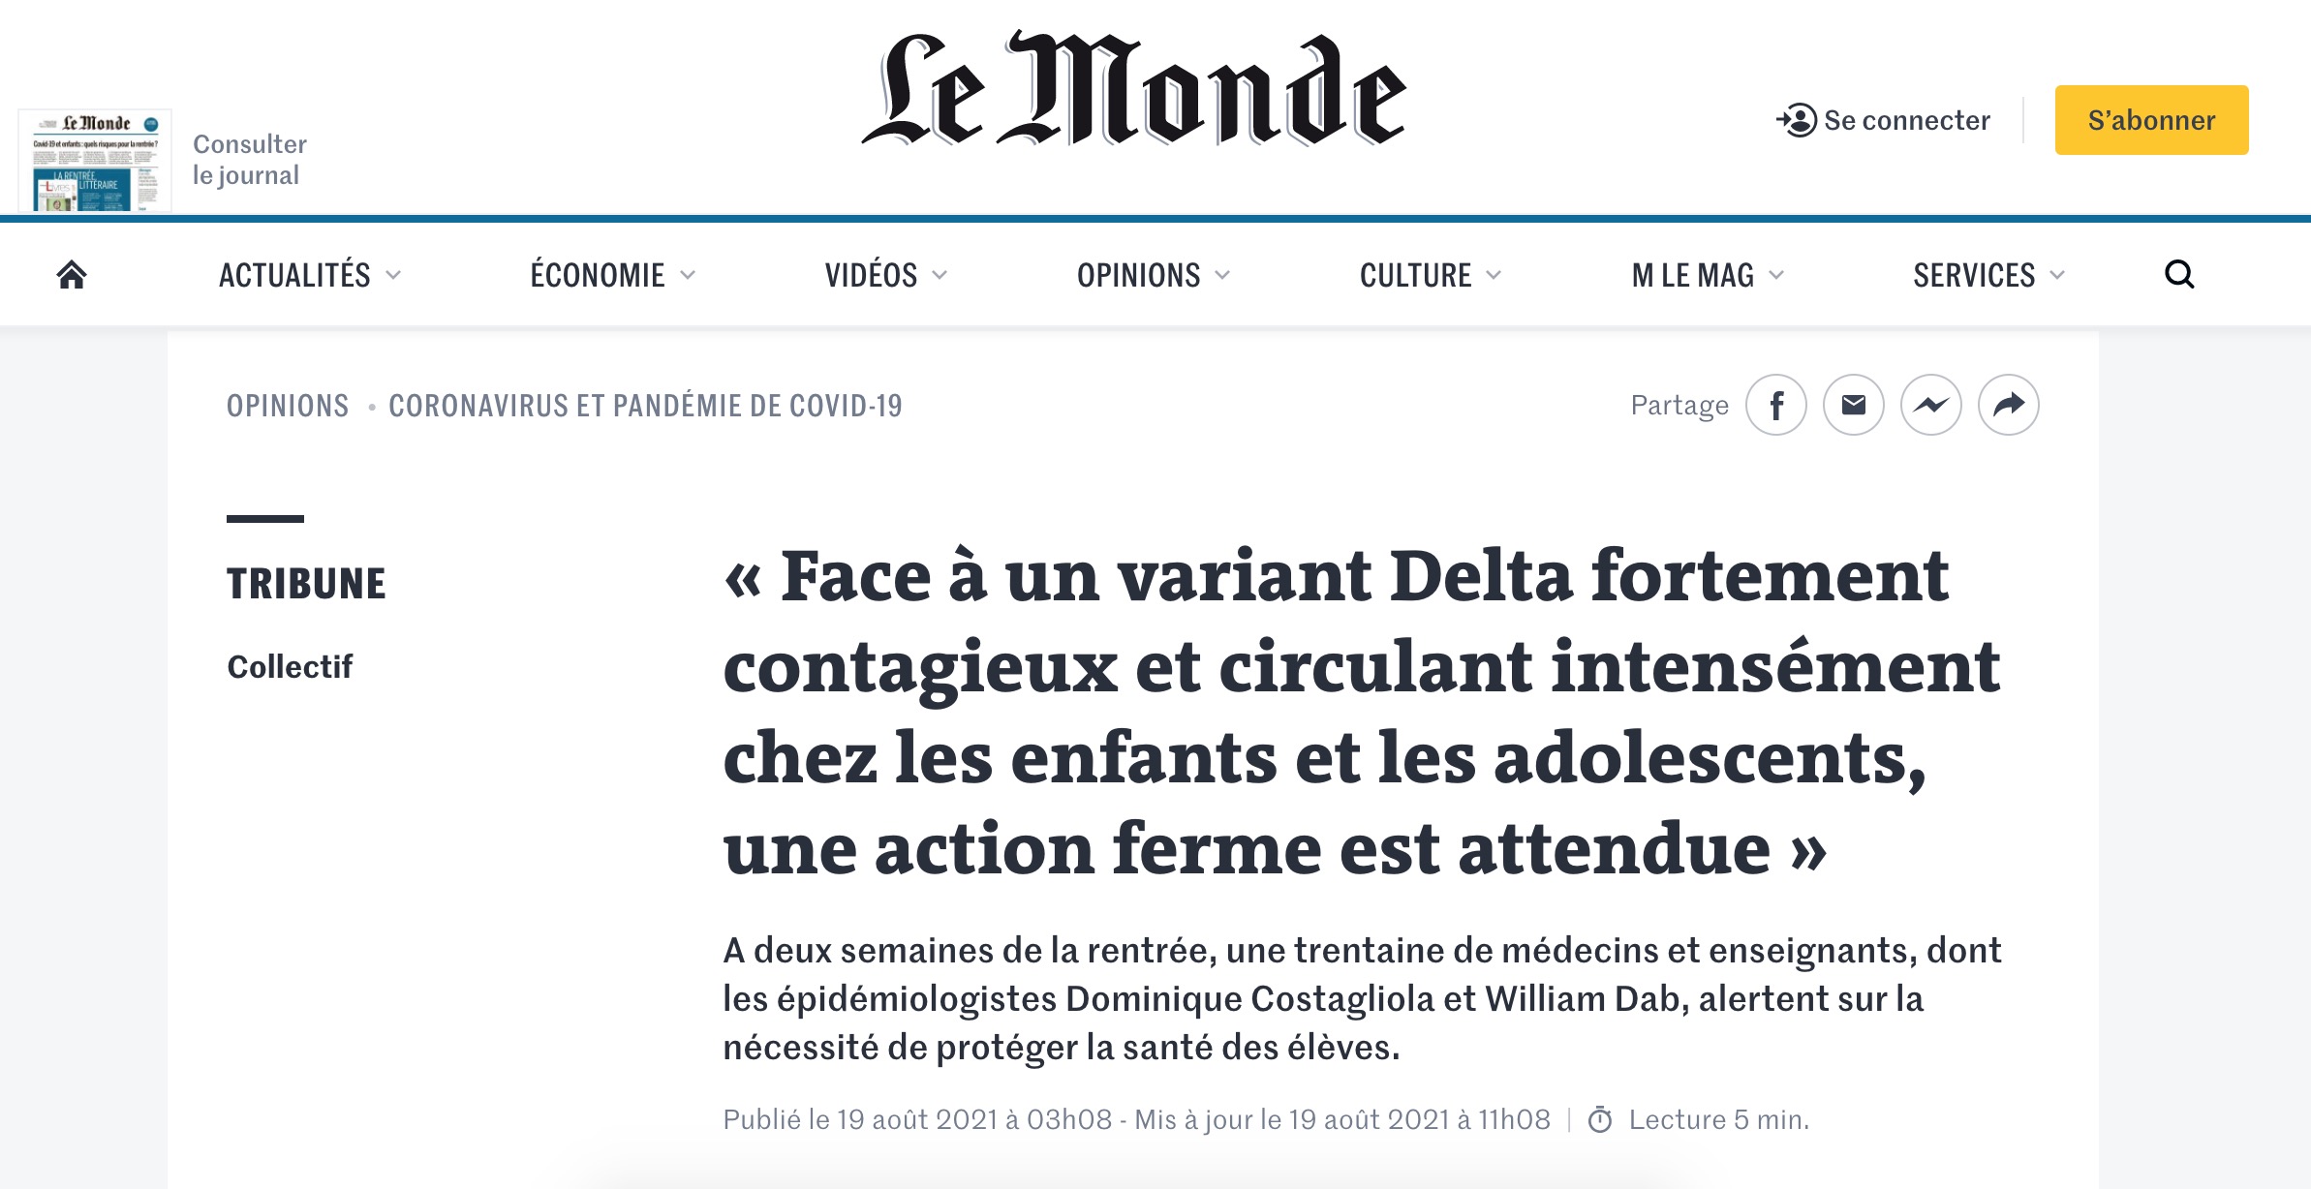Image resolution: width=2311 pixels, height=1189 pixels.
Task: Expand the Actualités chevron
Action: point(393,275)
